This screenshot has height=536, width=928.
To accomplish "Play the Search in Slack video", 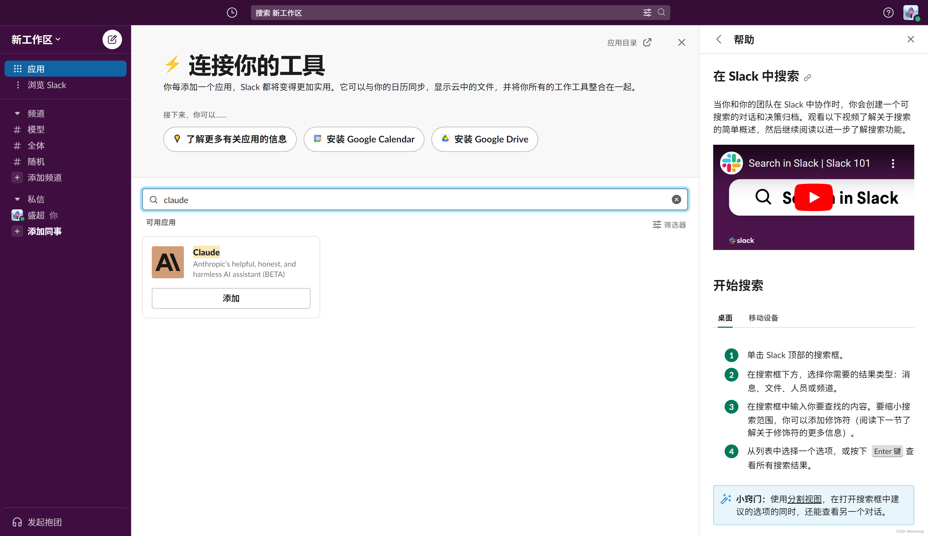I will [813, 197].
